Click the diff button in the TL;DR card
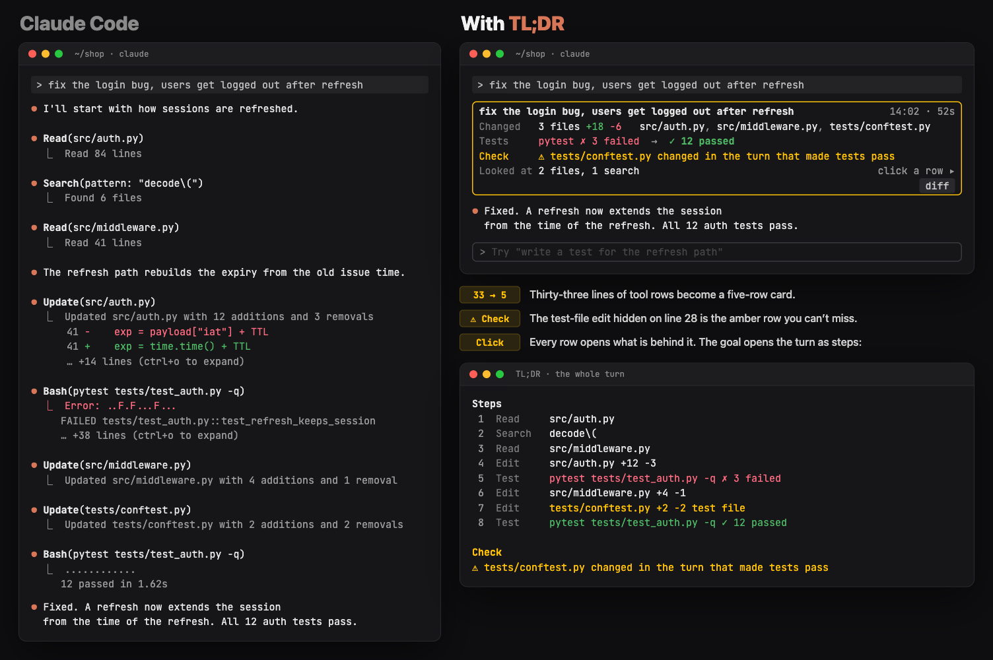993x660 pixels. click(x=937, y=186)
